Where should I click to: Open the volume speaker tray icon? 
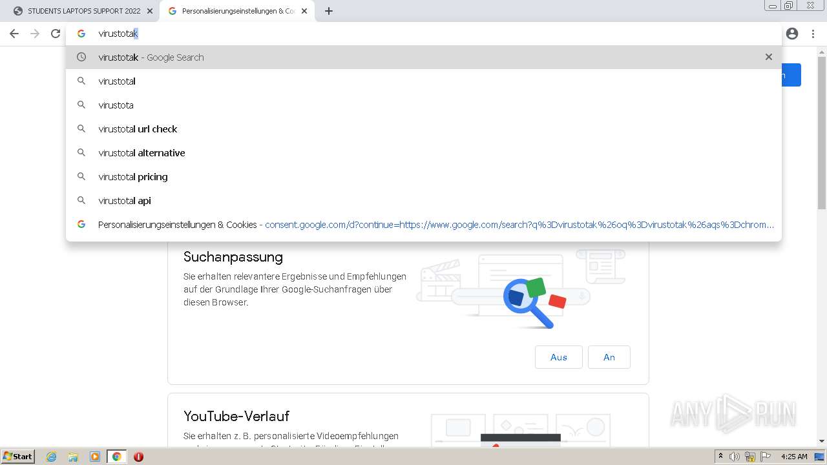point(735,457)
